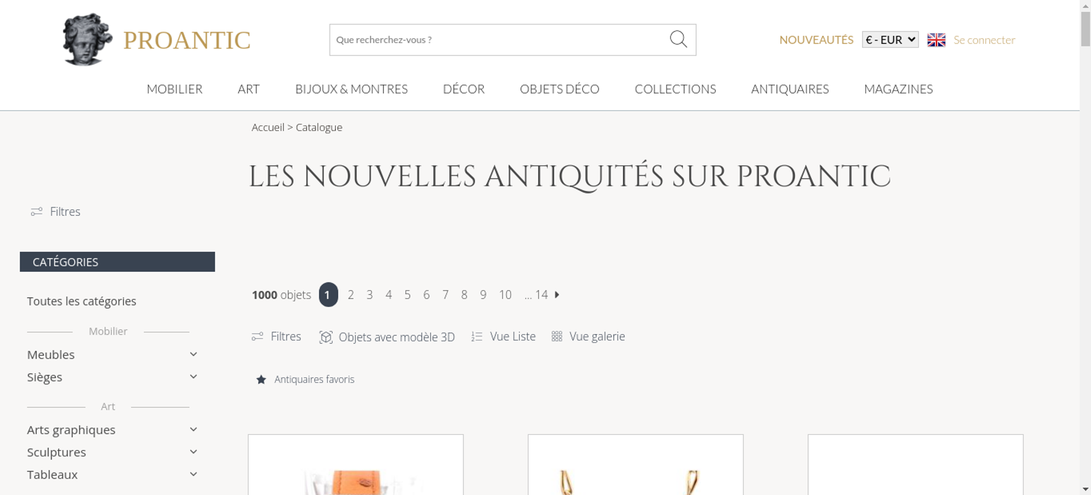Image resolution: width=1091 pixels, height=495 pixels.
Task: Go to next results page arrow
Action: [557, 294]
